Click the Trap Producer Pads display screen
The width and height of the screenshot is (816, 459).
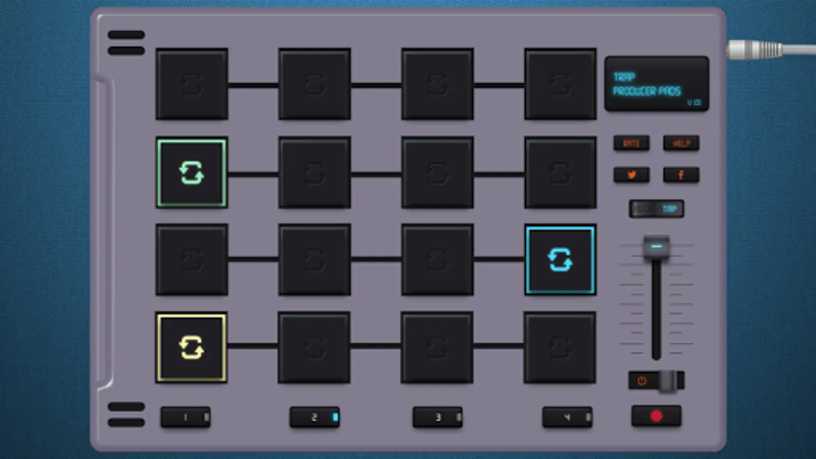pos(657,84)
